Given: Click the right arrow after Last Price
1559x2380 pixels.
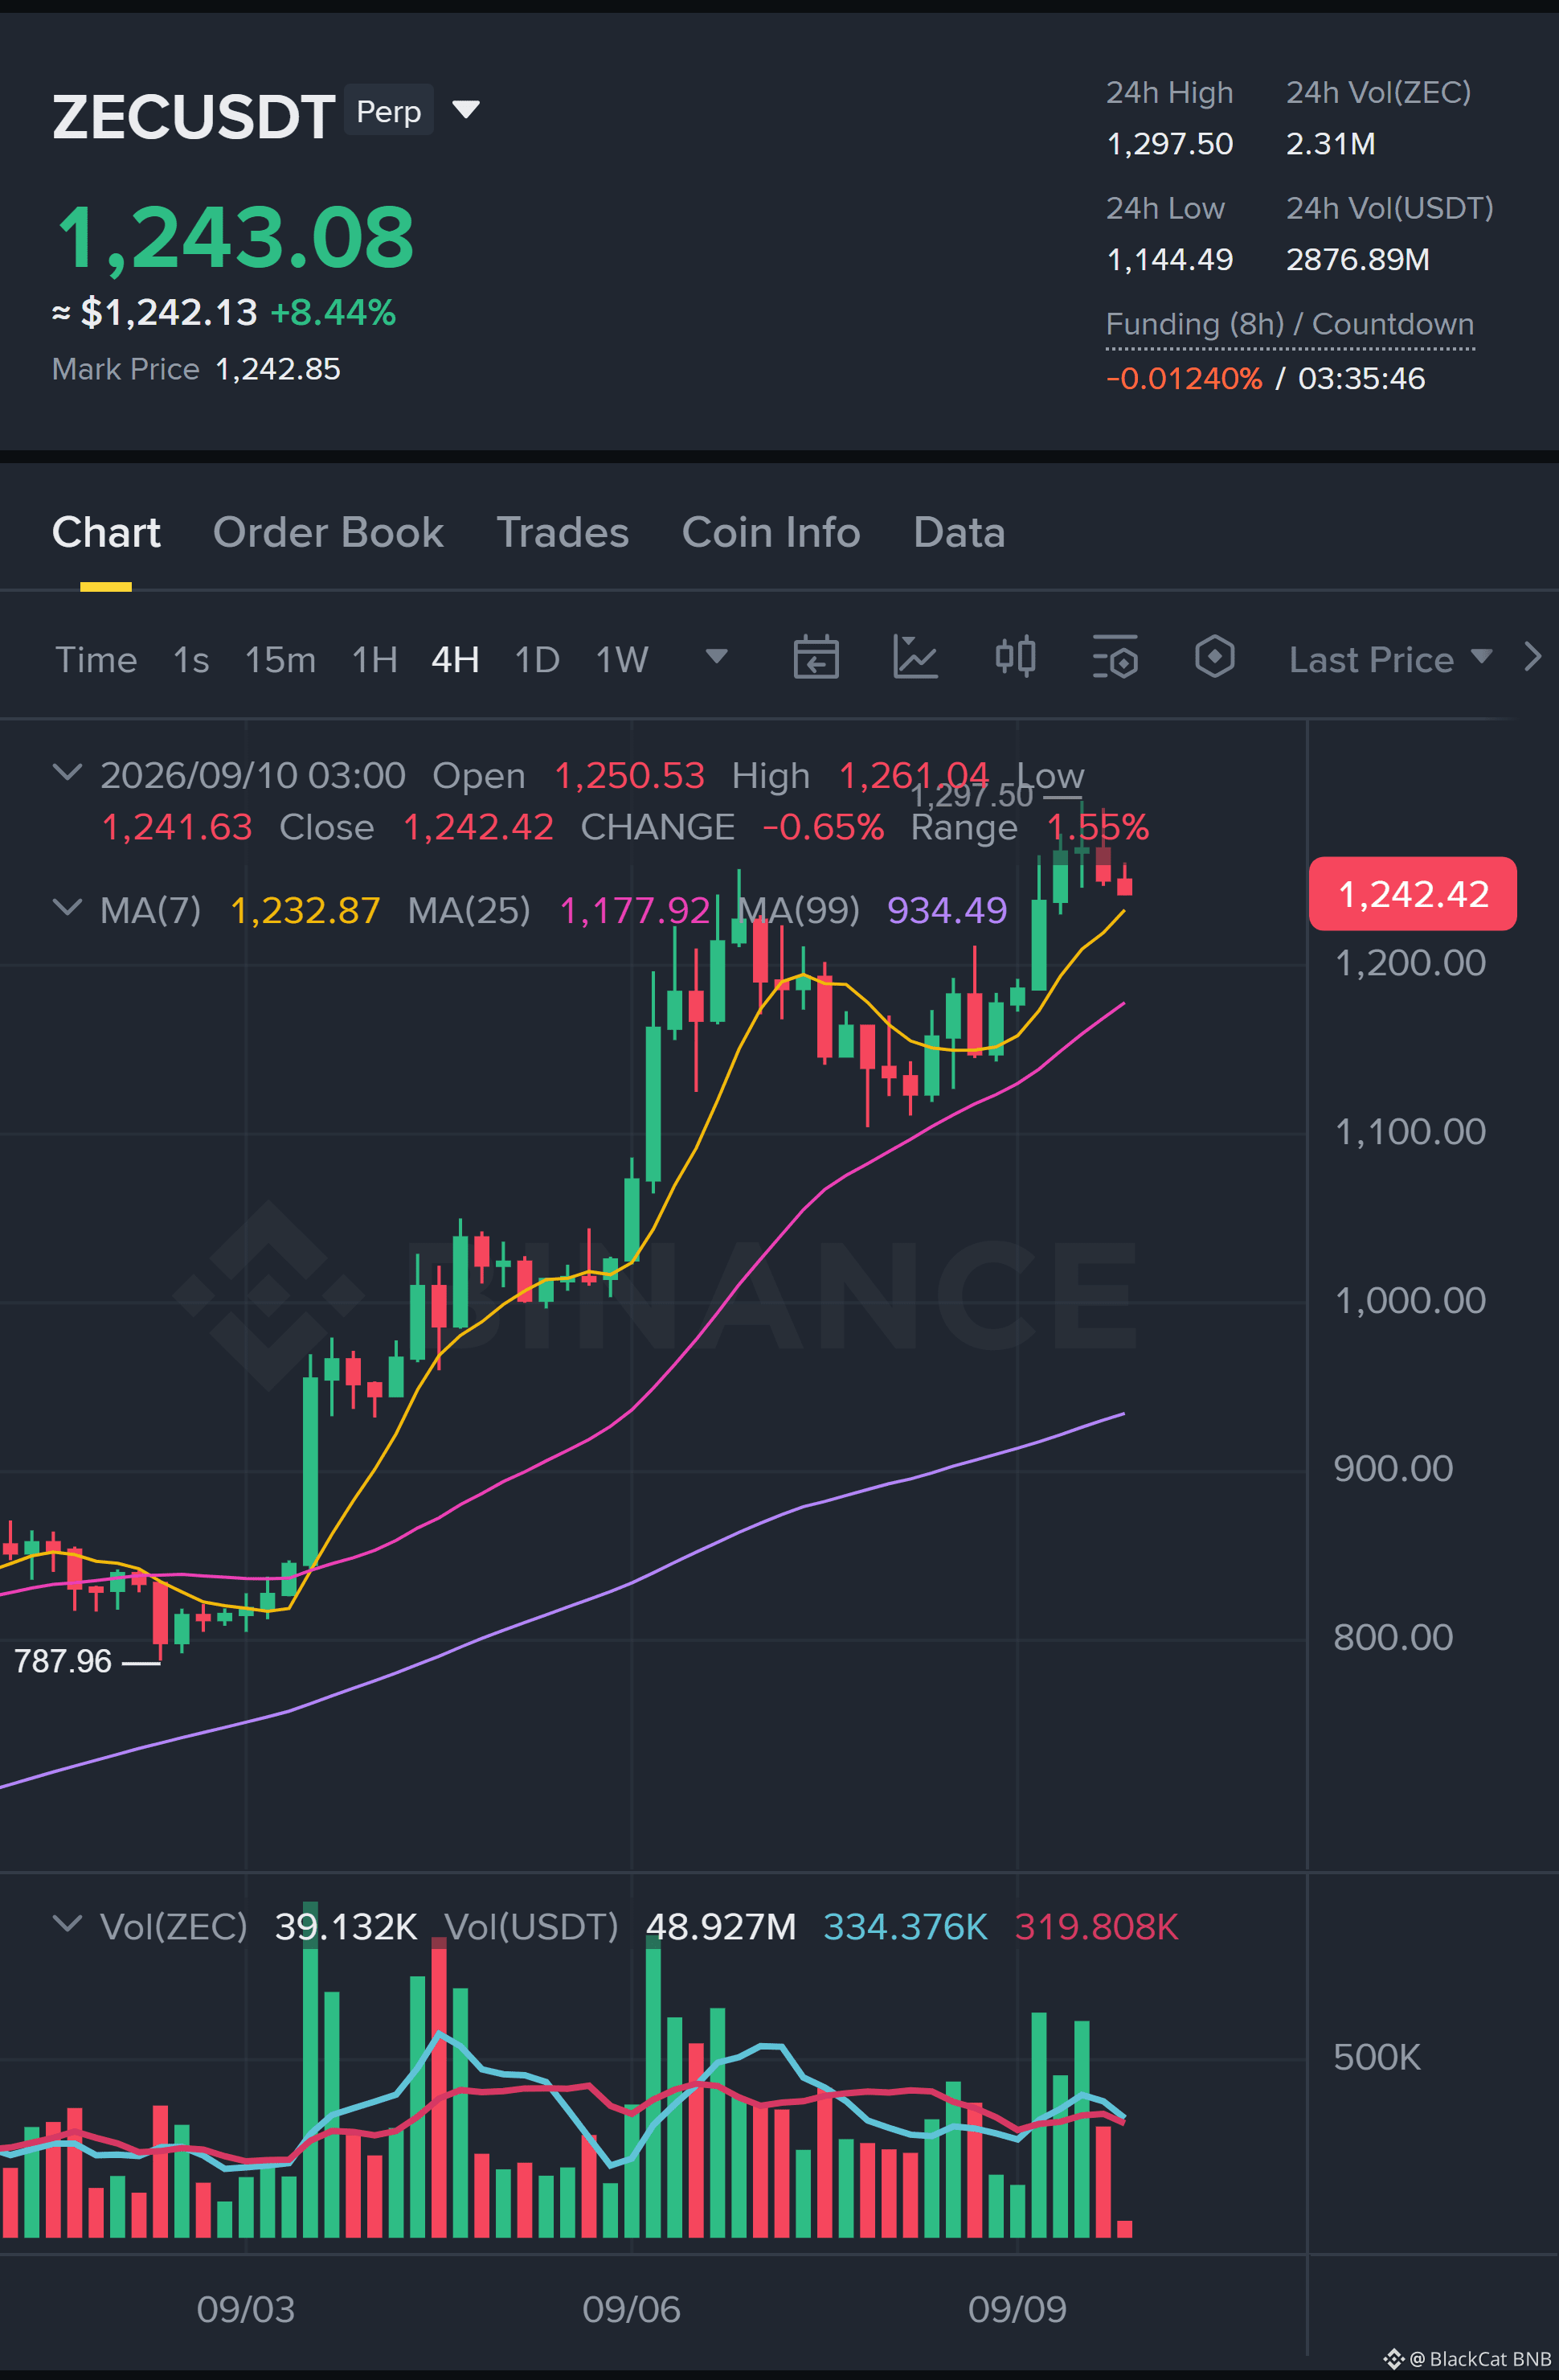Looking at the screenshot, I should [1533, 658].
